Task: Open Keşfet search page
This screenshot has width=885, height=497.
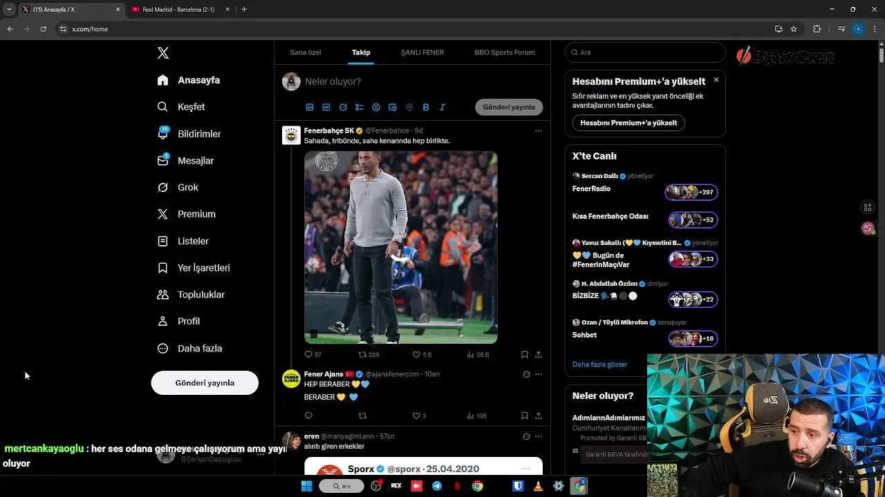Action: tap(181, 107)
